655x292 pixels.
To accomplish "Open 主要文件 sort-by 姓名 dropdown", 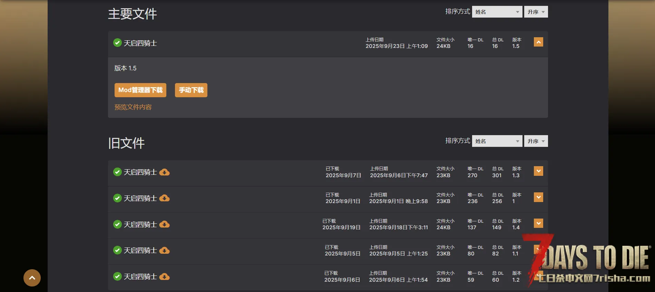I will [x=497, y=12].
